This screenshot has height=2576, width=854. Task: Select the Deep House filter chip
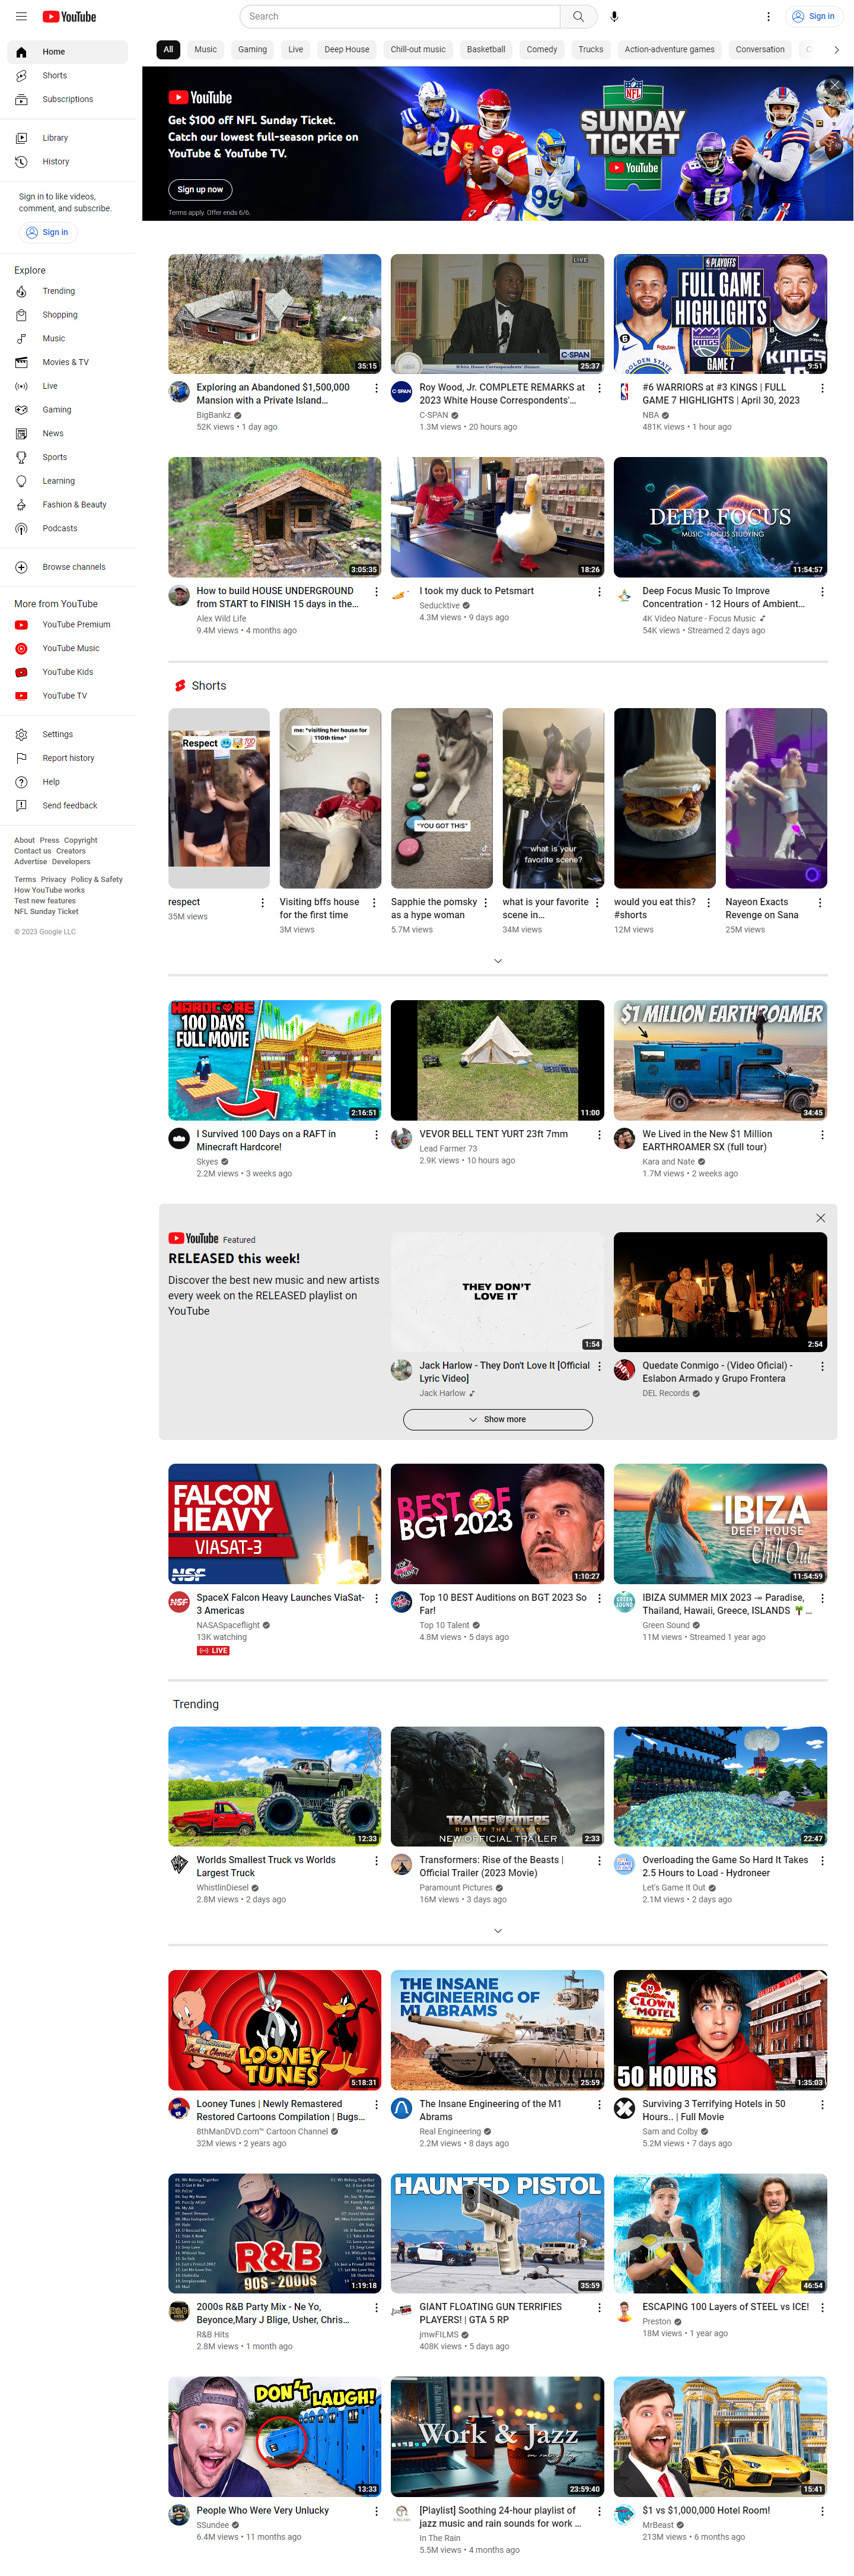point(346,49)
